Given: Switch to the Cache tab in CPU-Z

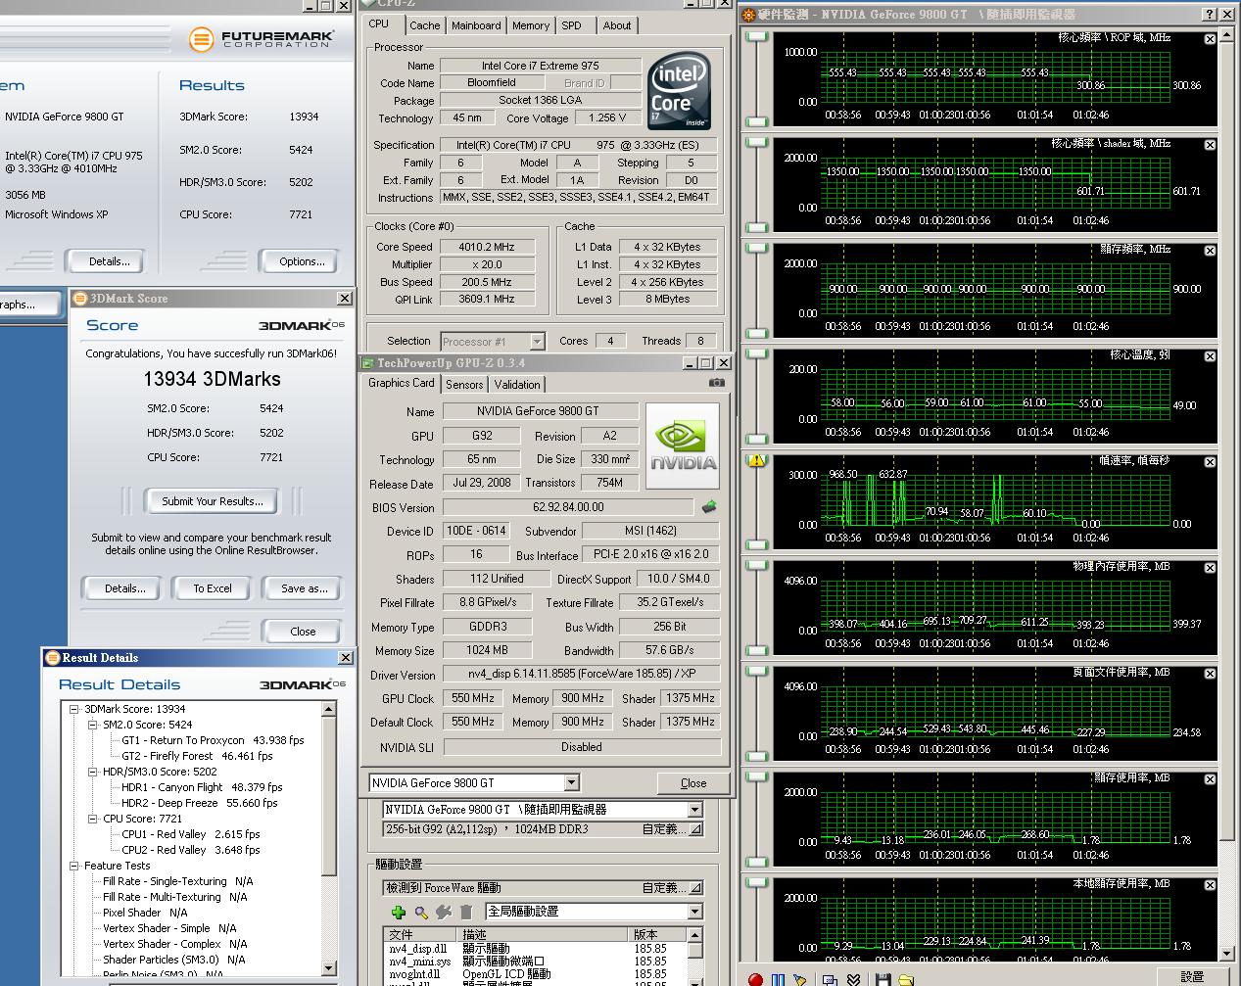Looking at the screenshot, I should coord(424,25).
